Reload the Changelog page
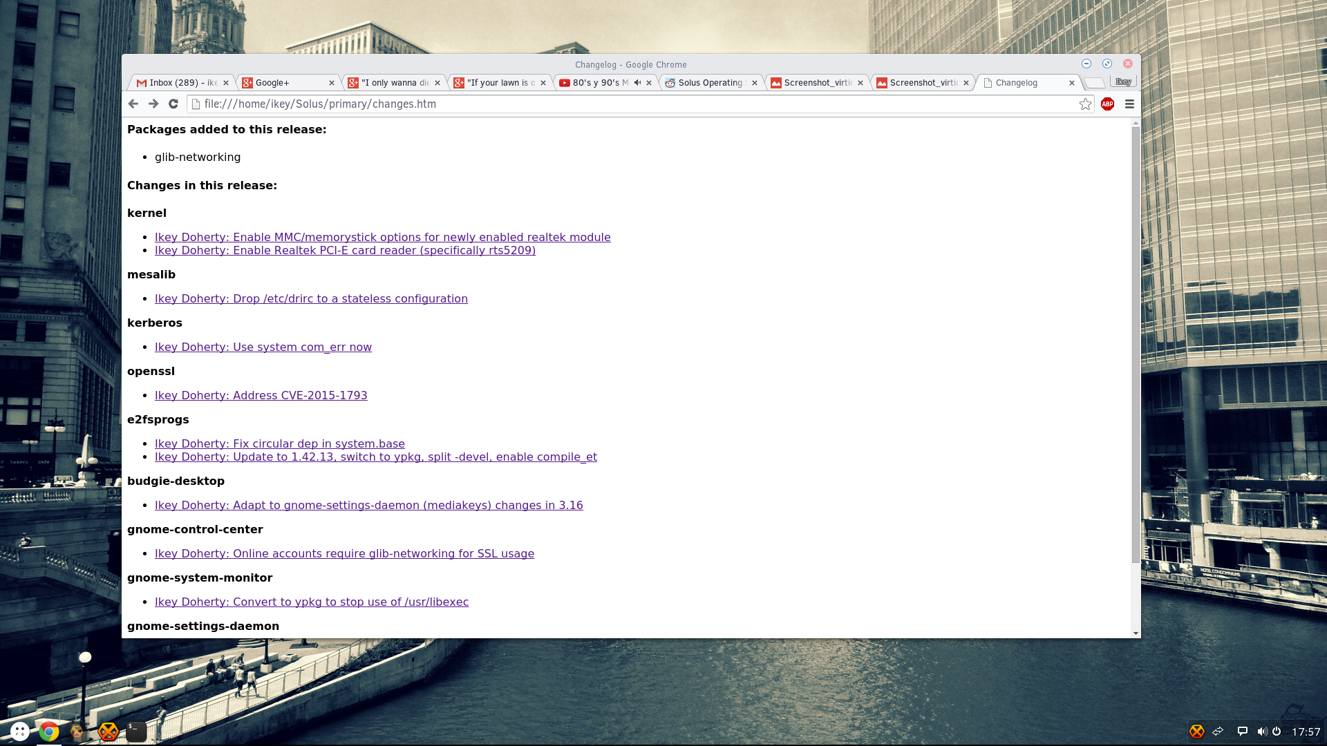The image size is (1327, 746). pos(173,104)
